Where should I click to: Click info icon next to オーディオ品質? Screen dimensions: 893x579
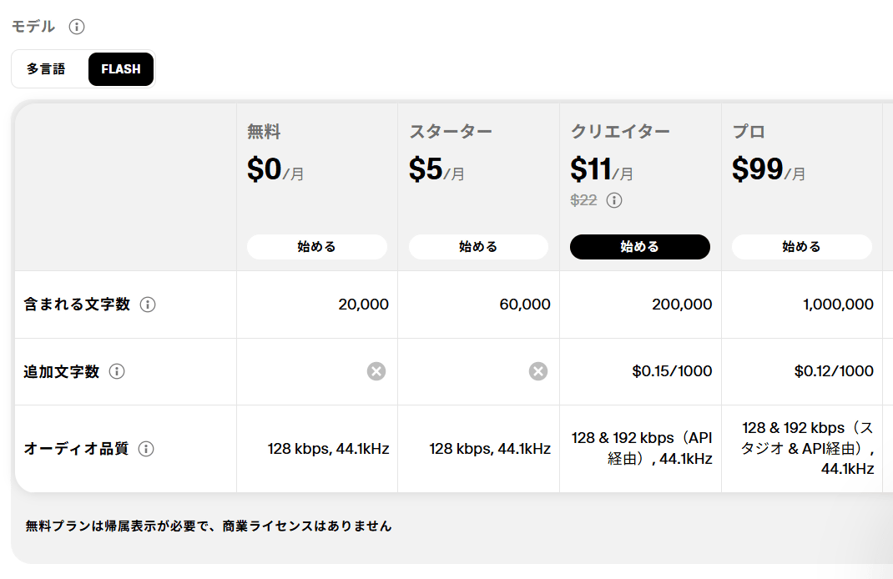coord(146,449)
